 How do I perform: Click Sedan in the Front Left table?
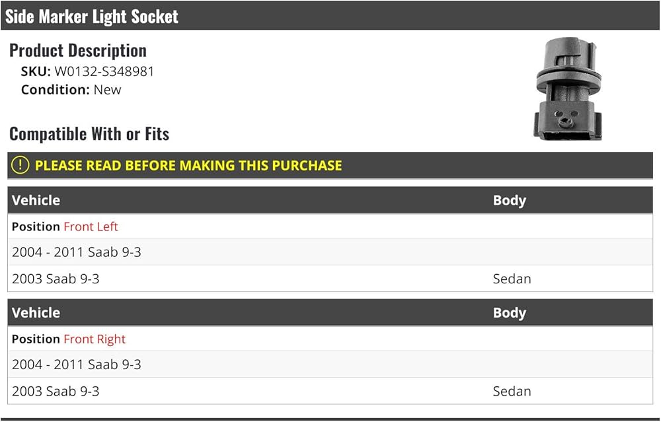(x=512, y=279)
